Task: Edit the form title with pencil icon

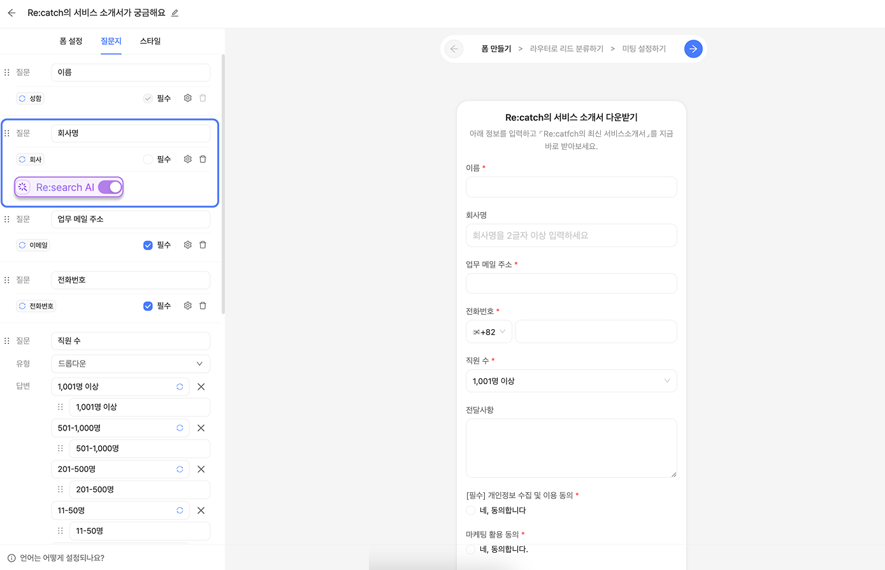Action: pos(175,13)
